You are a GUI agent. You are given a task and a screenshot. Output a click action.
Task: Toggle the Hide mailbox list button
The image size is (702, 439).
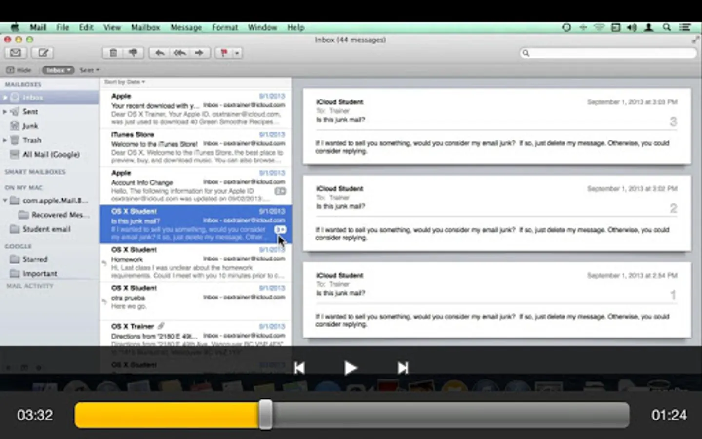coord(19,70)
